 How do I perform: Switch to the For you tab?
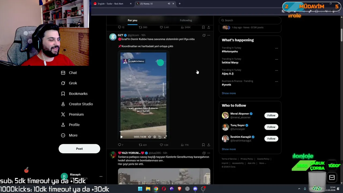coord(132,20)
